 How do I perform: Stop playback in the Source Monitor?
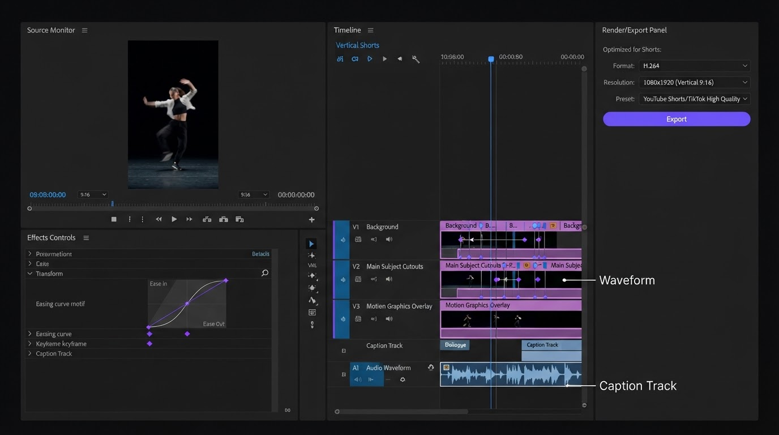[x=114, y=219]
